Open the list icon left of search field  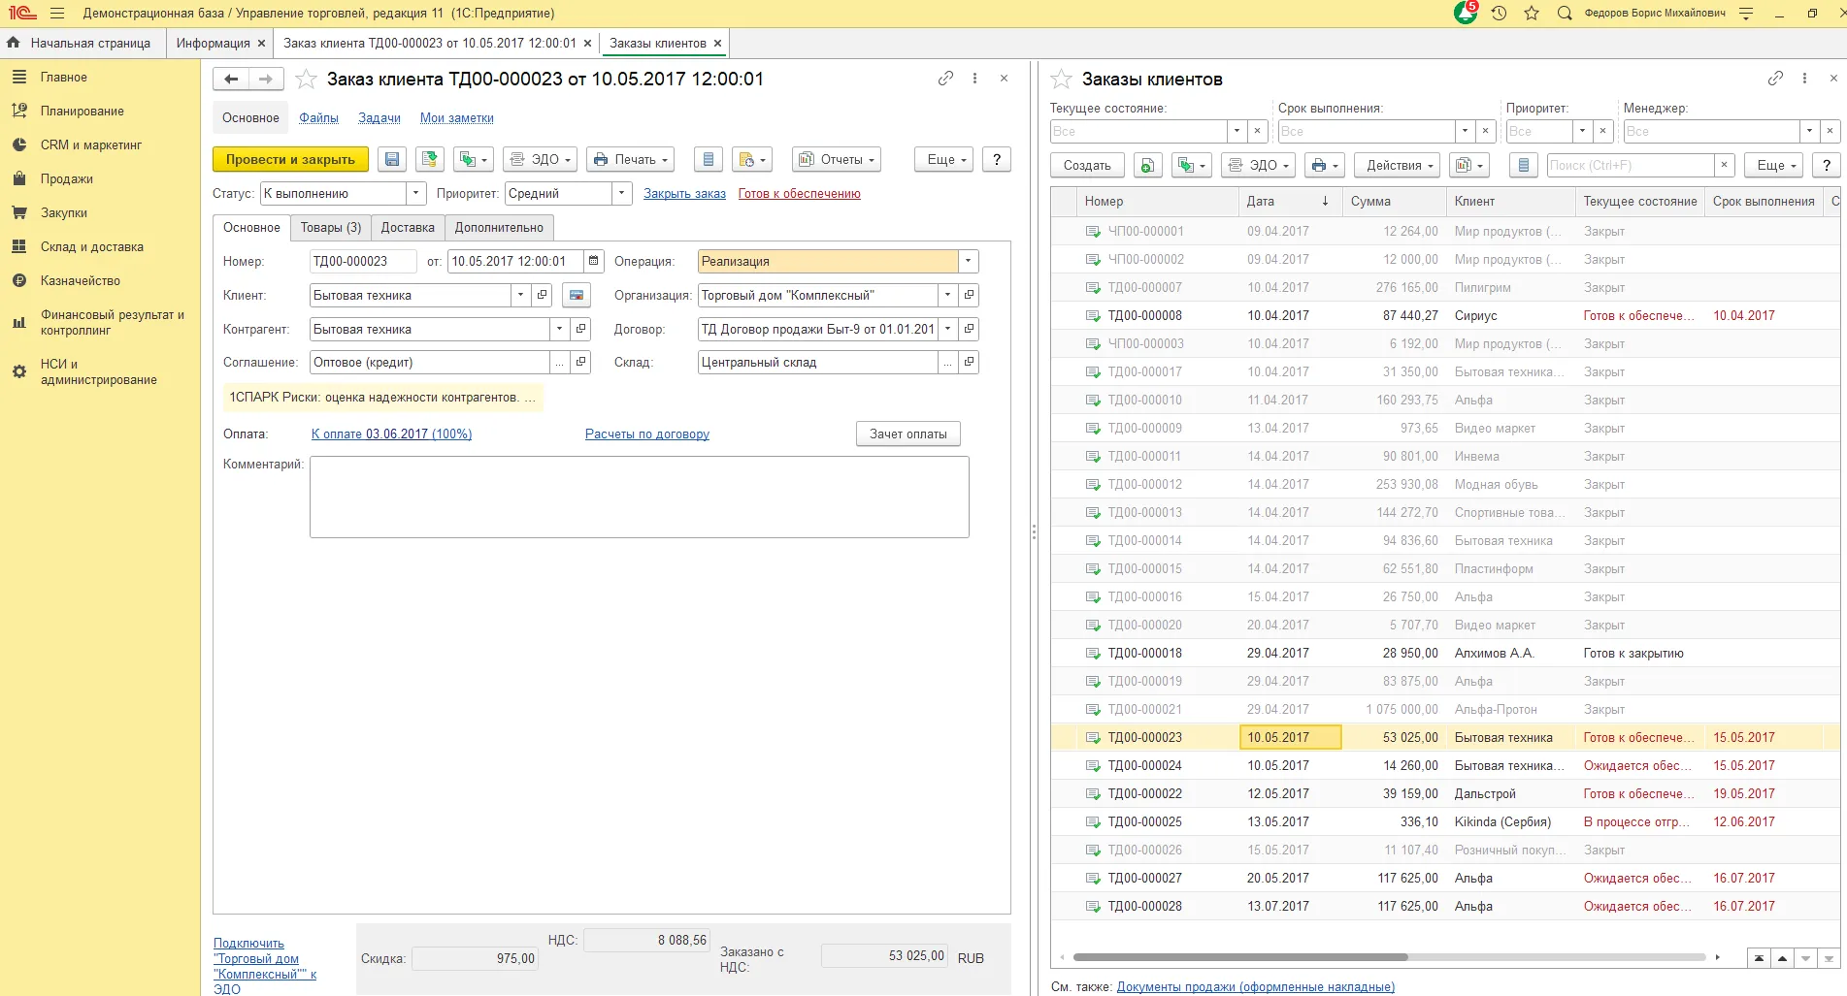coord(1524,166)
